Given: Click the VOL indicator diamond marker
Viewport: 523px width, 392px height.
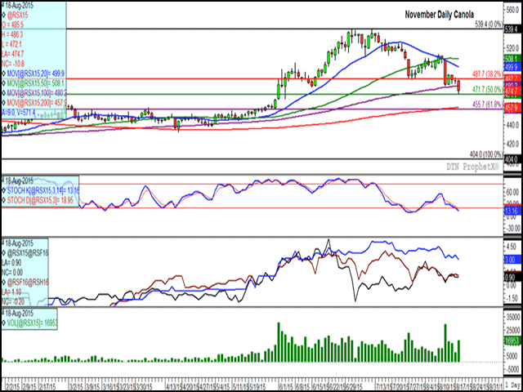Looking at the screenshot, I should tap(5, 319).
